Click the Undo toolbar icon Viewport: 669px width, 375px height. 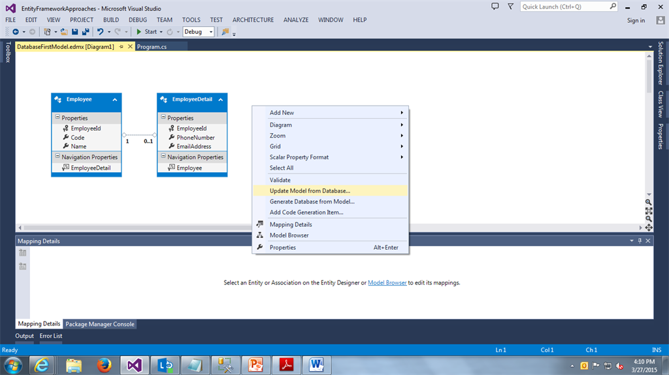pos(100,32)
